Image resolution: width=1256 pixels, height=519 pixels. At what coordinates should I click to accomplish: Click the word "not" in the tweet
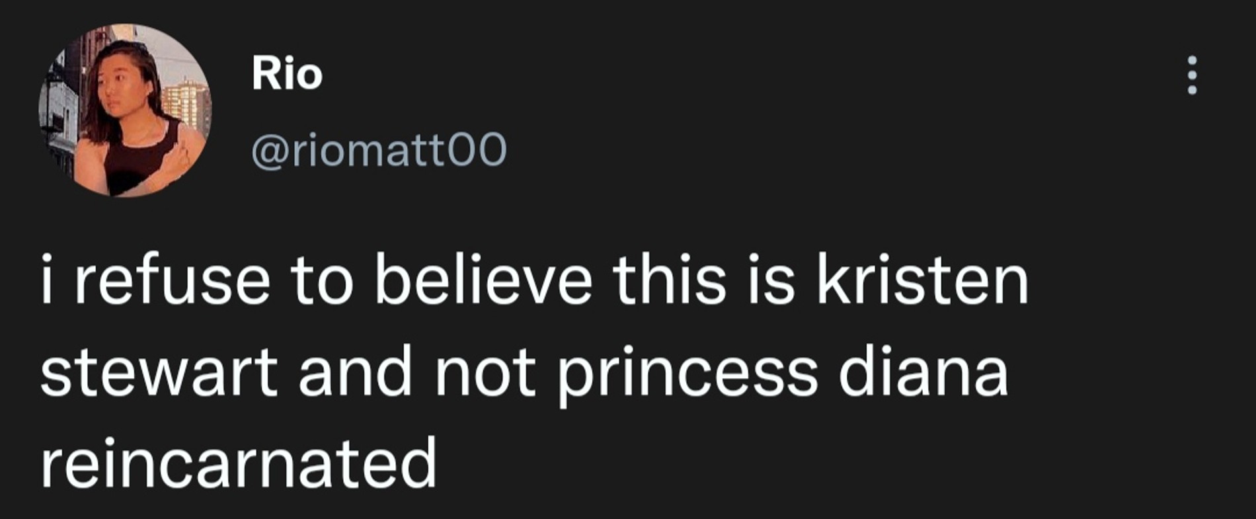[485, 372]
